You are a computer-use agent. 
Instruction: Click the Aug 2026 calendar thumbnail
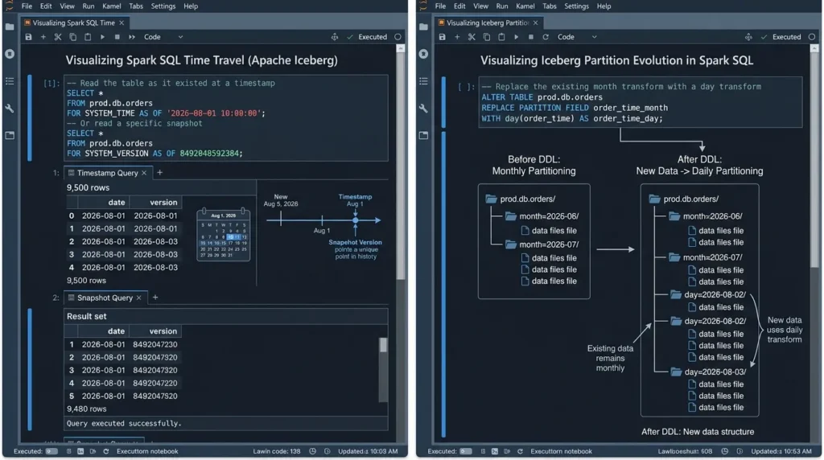224,235
